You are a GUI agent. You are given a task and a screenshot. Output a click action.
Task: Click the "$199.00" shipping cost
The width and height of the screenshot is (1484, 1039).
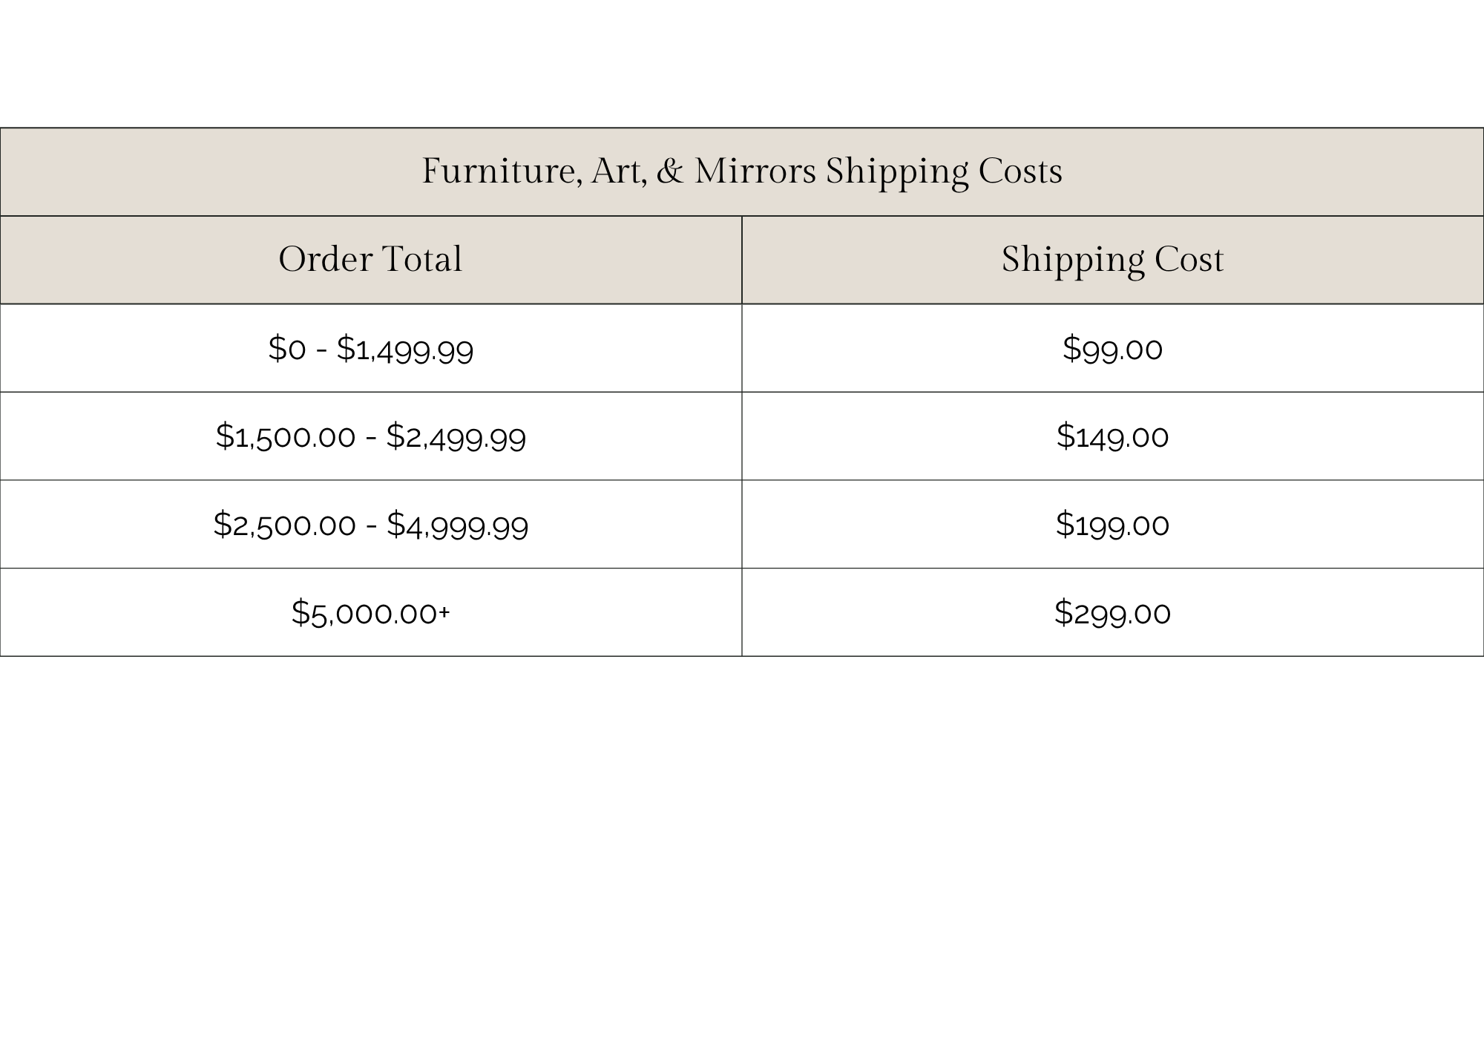tap(1112, 525)
